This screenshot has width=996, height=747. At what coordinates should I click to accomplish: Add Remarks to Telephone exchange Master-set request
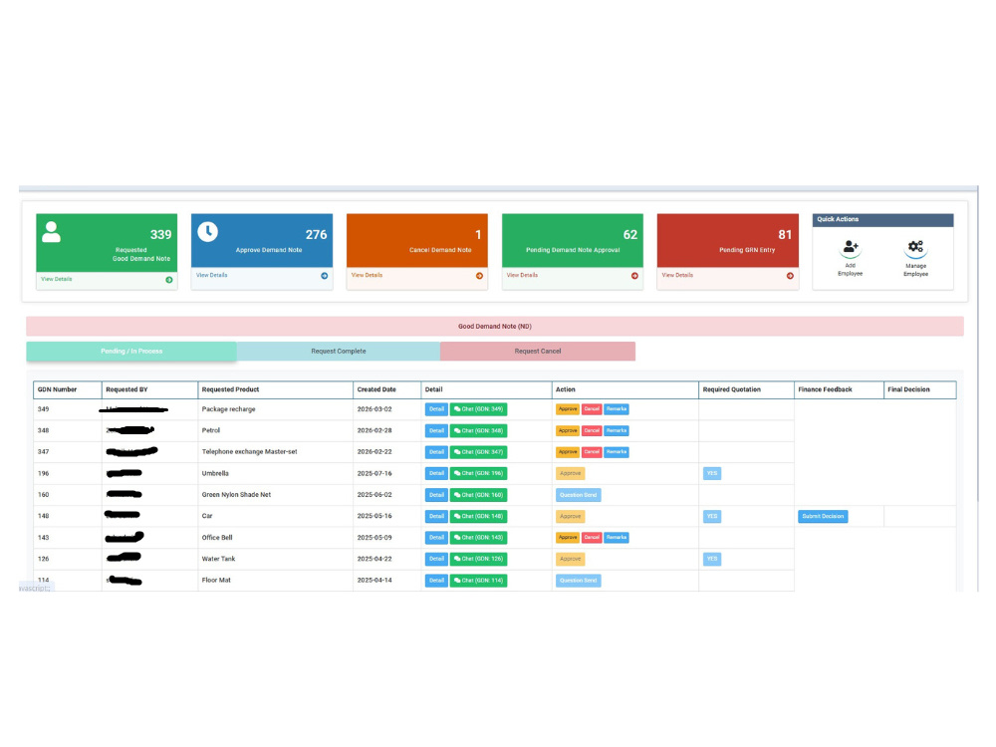(x=617, y=452)
